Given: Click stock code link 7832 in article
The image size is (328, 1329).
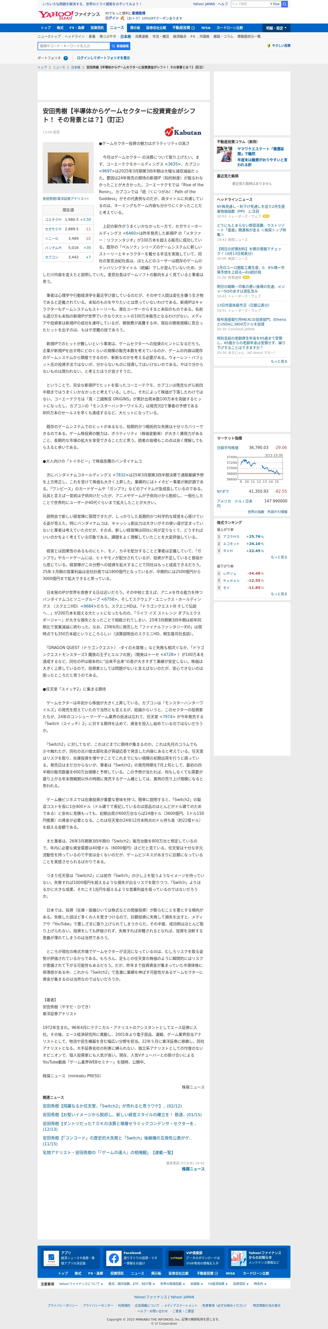Looking at the screenshot, I should pos(121,475).
